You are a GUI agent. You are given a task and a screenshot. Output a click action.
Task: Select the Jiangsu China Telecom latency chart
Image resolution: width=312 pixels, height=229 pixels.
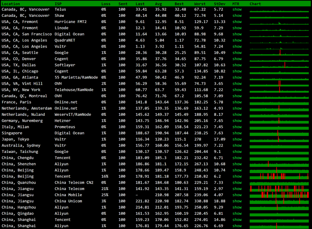(x=279, y=189)
